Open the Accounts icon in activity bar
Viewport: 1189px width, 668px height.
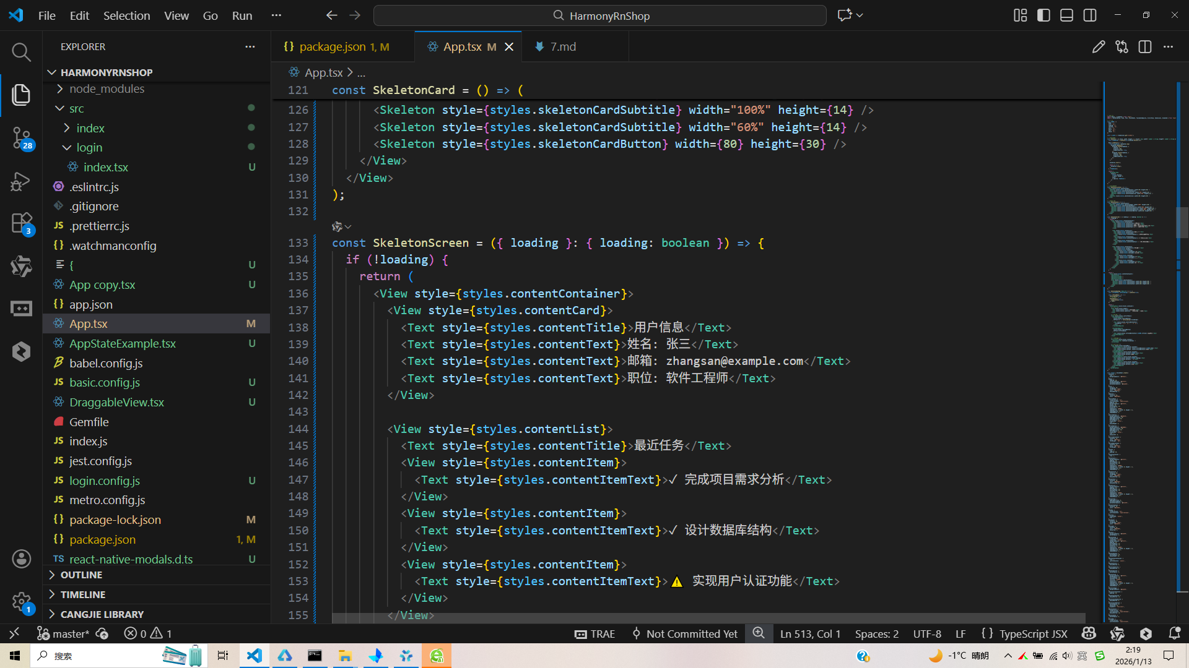click(x=21, y=559)
